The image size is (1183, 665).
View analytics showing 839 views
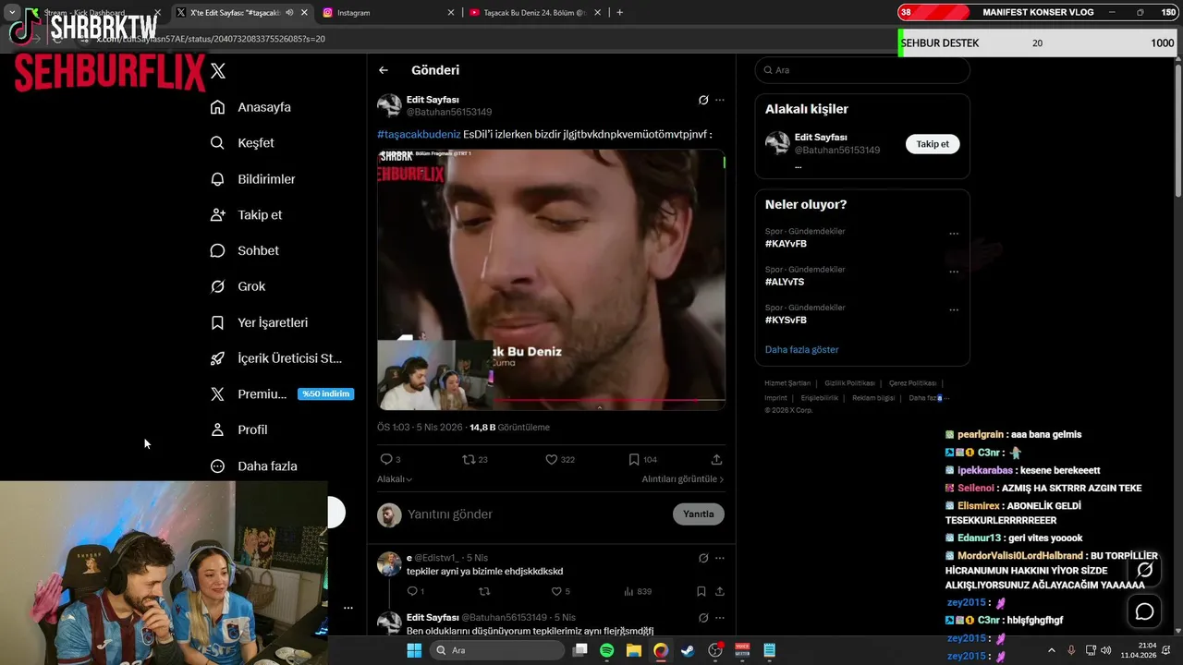pyautogui.click(x=638, y=591)
